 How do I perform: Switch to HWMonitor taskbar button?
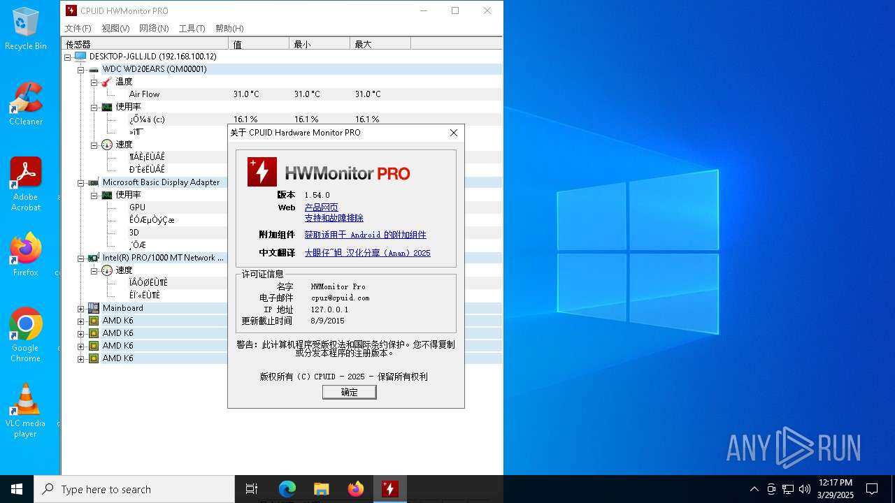(x=389, y=489)
